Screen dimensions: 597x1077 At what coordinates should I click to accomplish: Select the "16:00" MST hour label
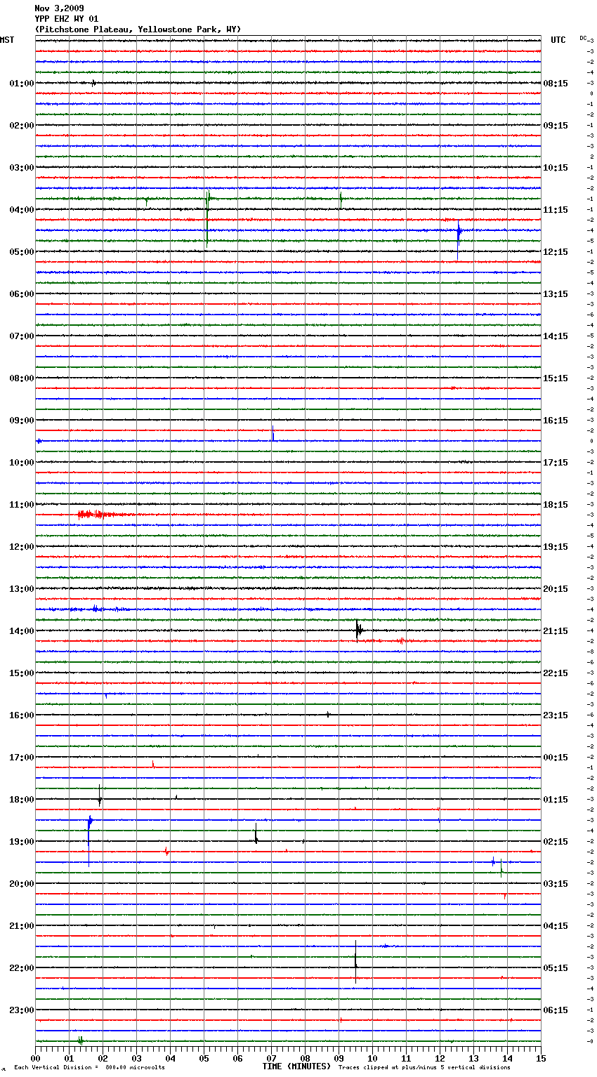[22, 715]
